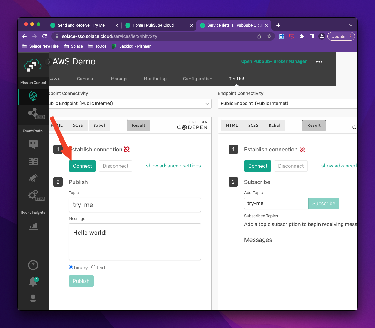
Task: Select the SCSS tab in CodePen
Action: point(78,125)
